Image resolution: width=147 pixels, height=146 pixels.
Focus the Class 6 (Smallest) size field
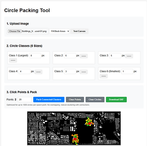tap(127, 72)
